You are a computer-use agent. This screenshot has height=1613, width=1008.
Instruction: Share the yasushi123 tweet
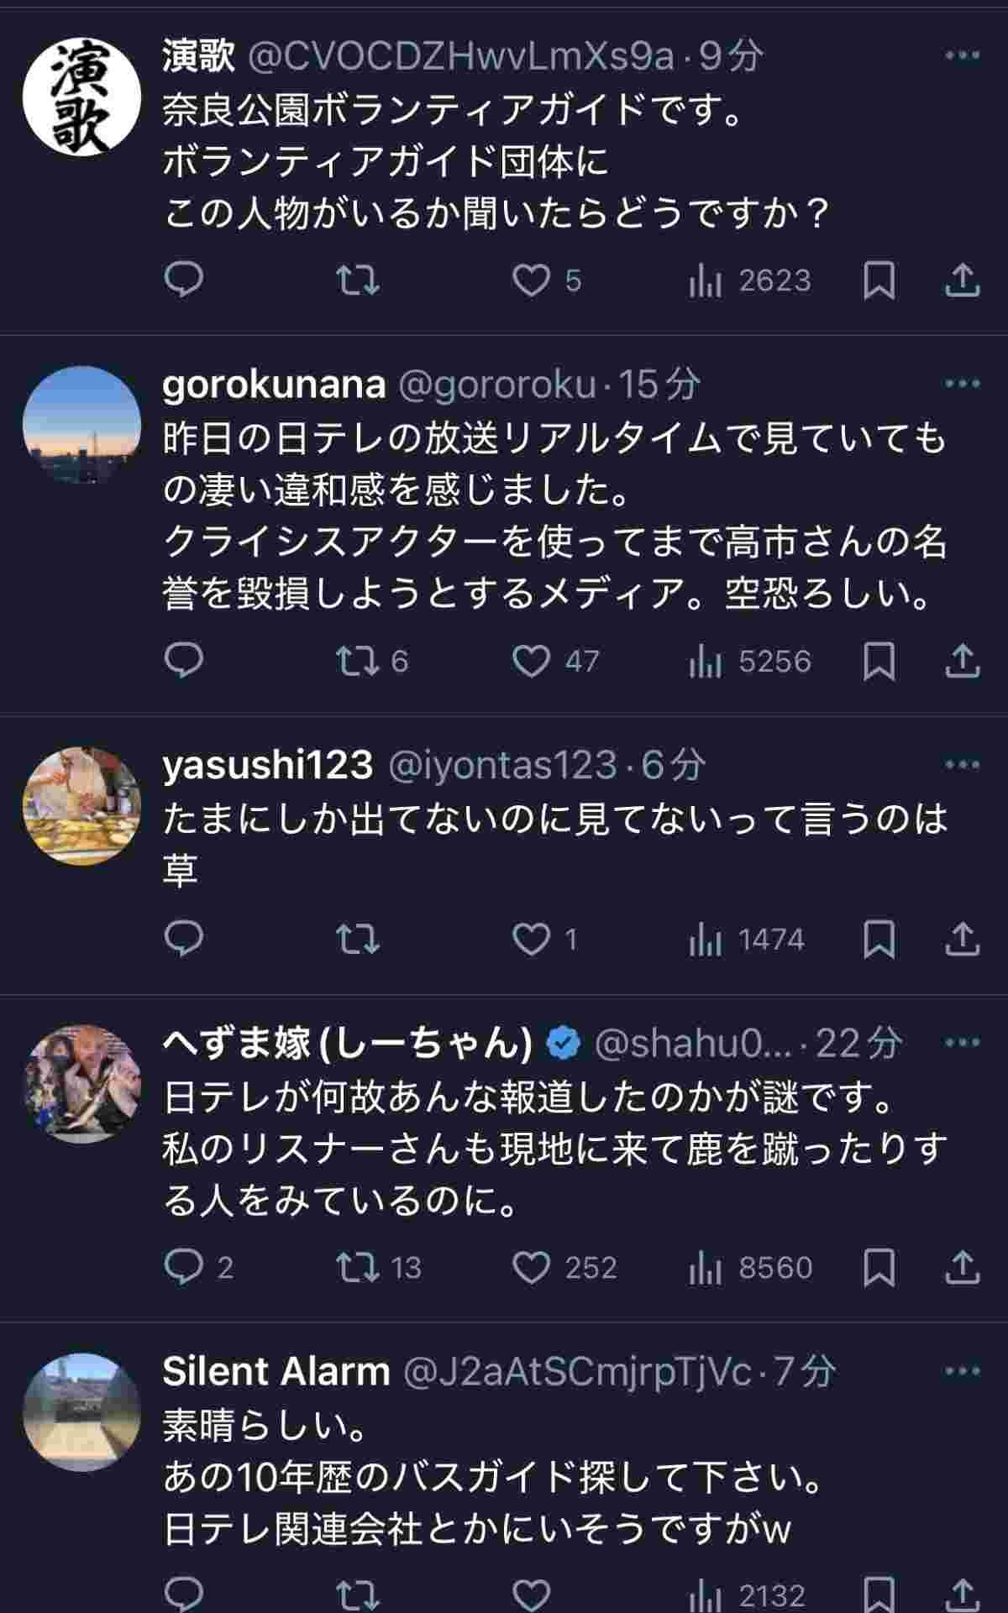962,939
